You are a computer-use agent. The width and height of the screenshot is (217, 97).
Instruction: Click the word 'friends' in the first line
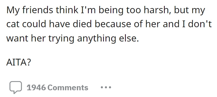click(x=38, y=10)
